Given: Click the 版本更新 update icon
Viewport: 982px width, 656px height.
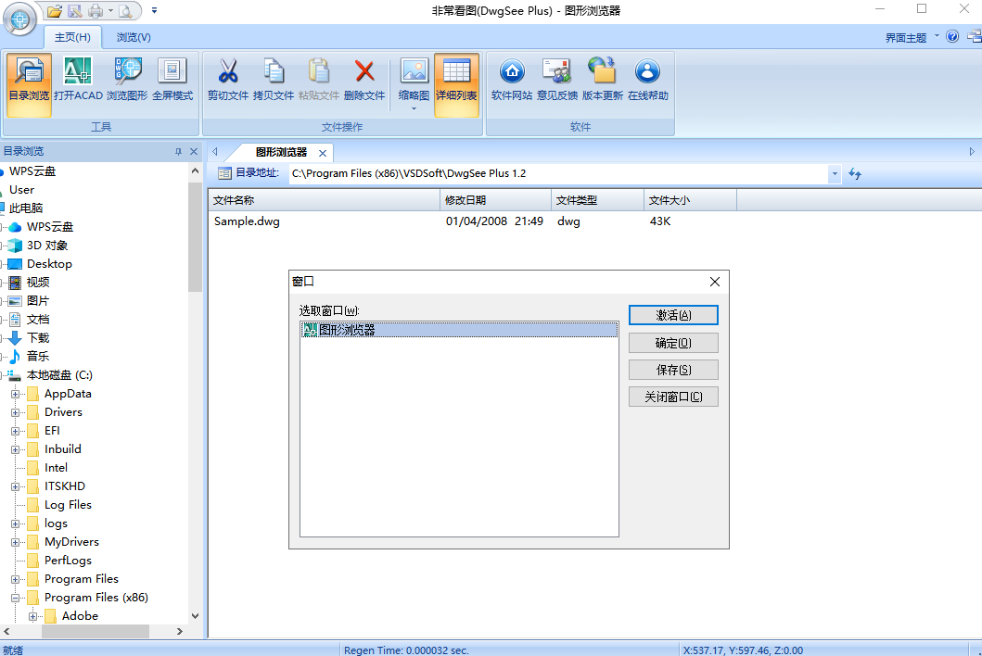Looking at the screenshot, I should [603, 80].
